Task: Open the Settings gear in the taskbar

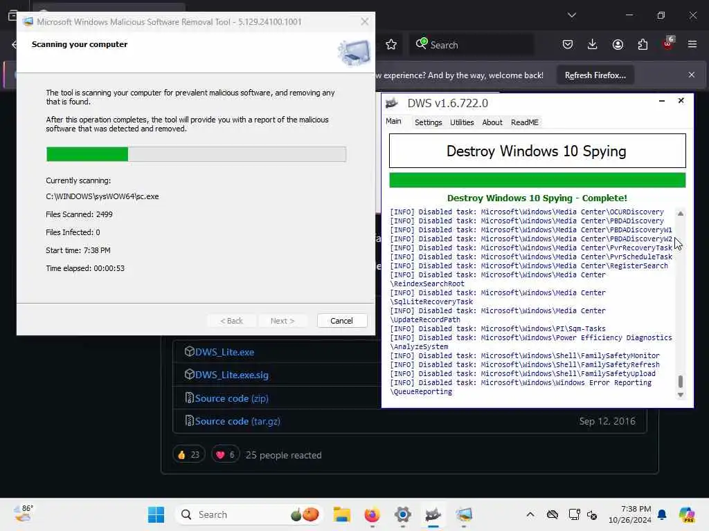Action: click(x=402, y=514)
